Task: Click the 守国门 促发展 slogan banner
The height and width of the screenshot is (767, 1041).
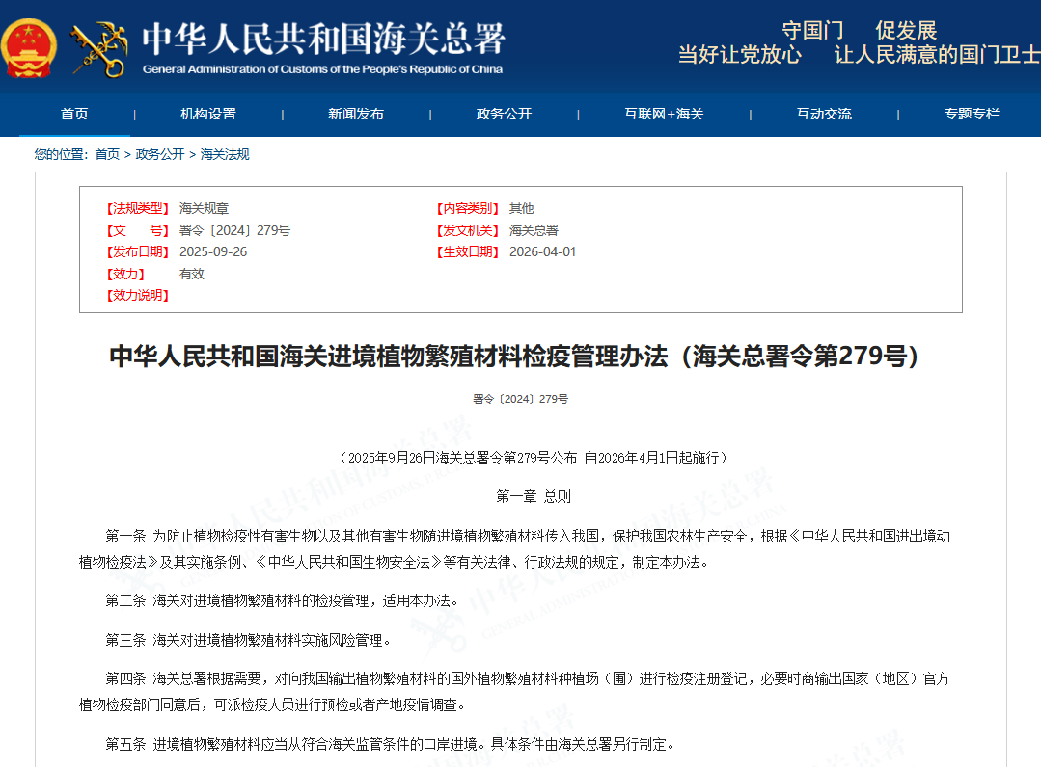Action: tap(859, 31)
